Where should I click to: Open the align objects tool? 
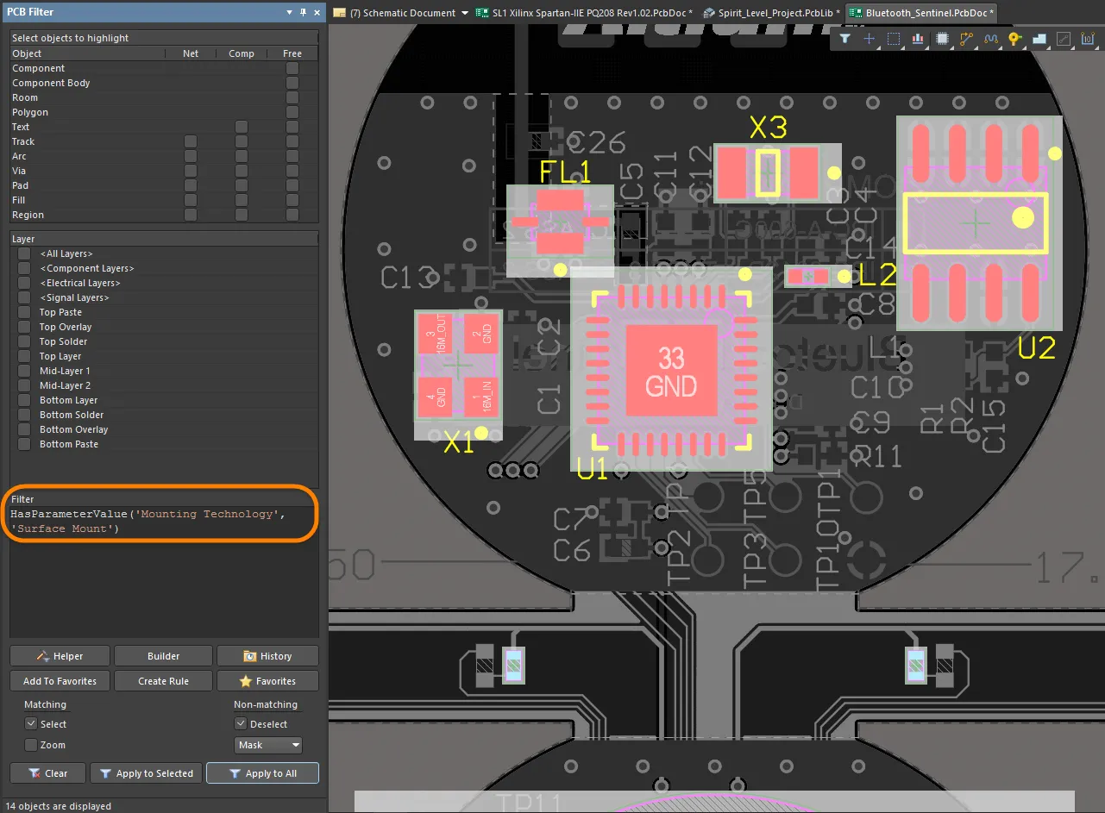pyautogui.click(x=918, y=39)
